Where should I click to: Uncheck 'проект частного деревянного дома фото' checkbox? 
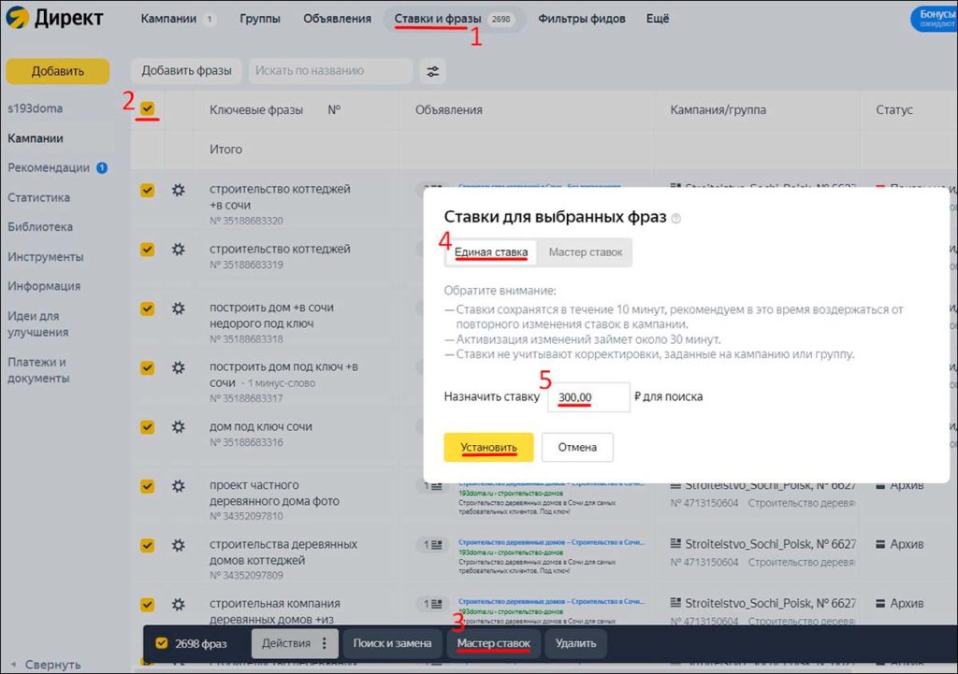coord(147,486)
